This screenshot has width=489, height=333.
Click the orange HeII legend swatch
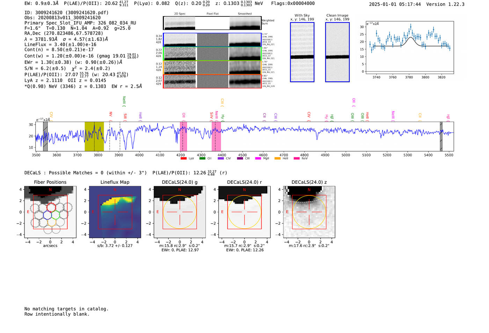pyautogui.click(x=277, y=159)
